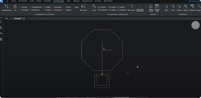Open the Export ribbon tab

tap(39, 1)
